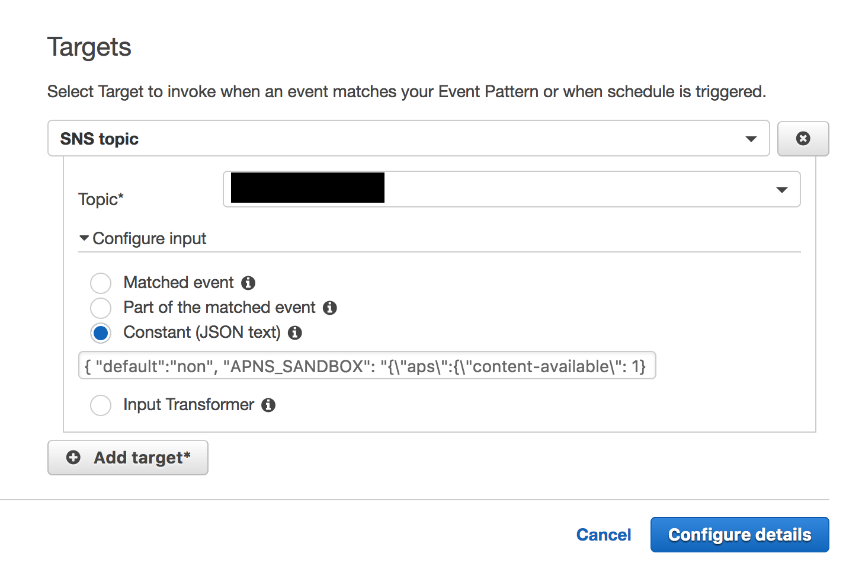View Input Transformer info tooltip icon
The image size is (846, 569).
[x=268, y=405]
